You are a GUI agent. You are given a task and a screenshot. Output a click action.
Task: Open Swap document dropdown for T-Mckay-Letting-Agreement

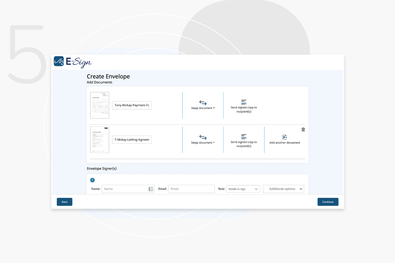[203, 143]
